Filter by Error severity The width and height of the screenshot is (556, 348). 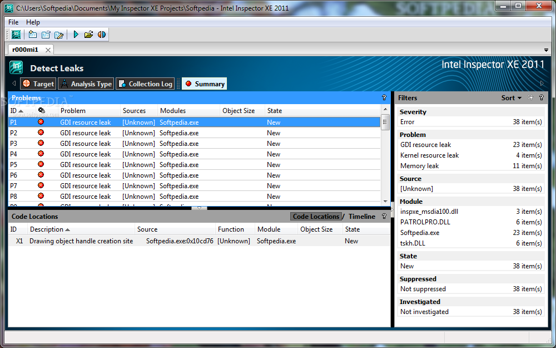point(471,122)
